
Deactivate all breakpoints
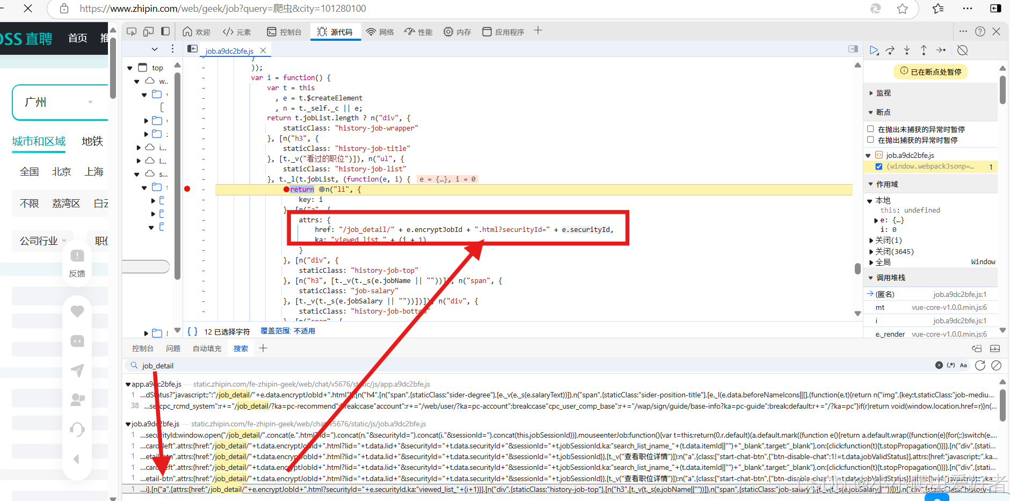963,50
